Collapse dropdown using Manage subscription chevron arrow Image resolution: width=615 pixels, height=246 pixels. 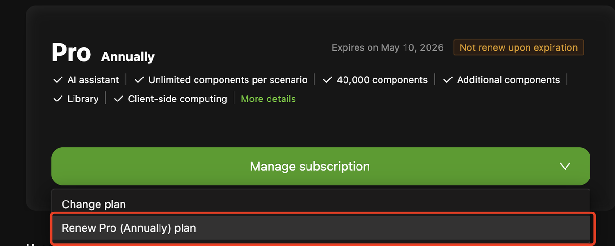coord(565,167)
